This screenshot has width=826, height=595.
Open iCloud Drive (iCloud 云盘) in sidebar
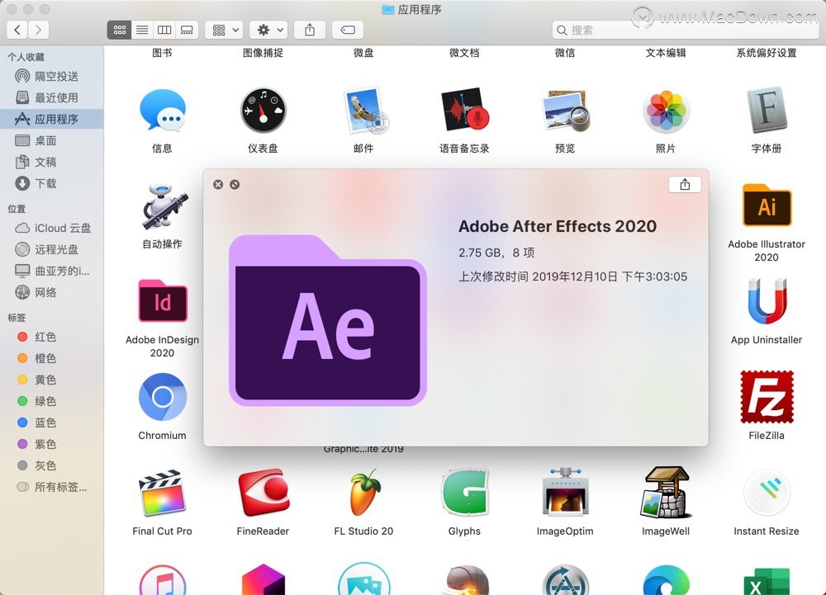click(x=51, y=228)
